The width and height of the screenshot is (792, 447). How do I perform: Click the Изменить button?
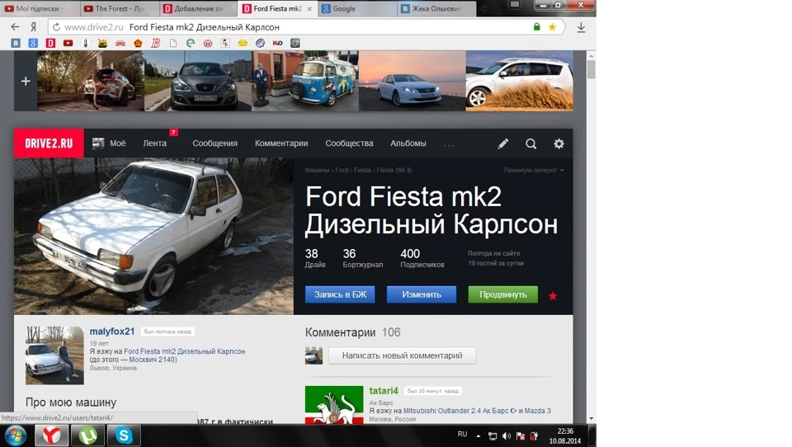(422, 294)
